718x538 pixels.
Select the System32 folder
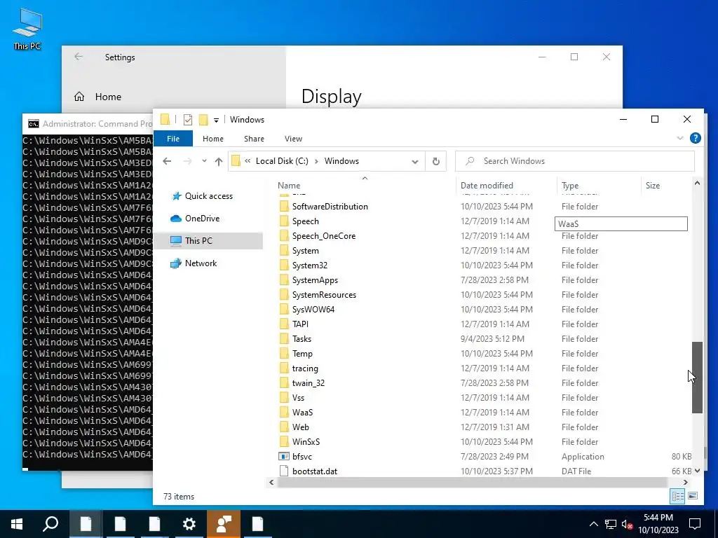tap(309, 265)
